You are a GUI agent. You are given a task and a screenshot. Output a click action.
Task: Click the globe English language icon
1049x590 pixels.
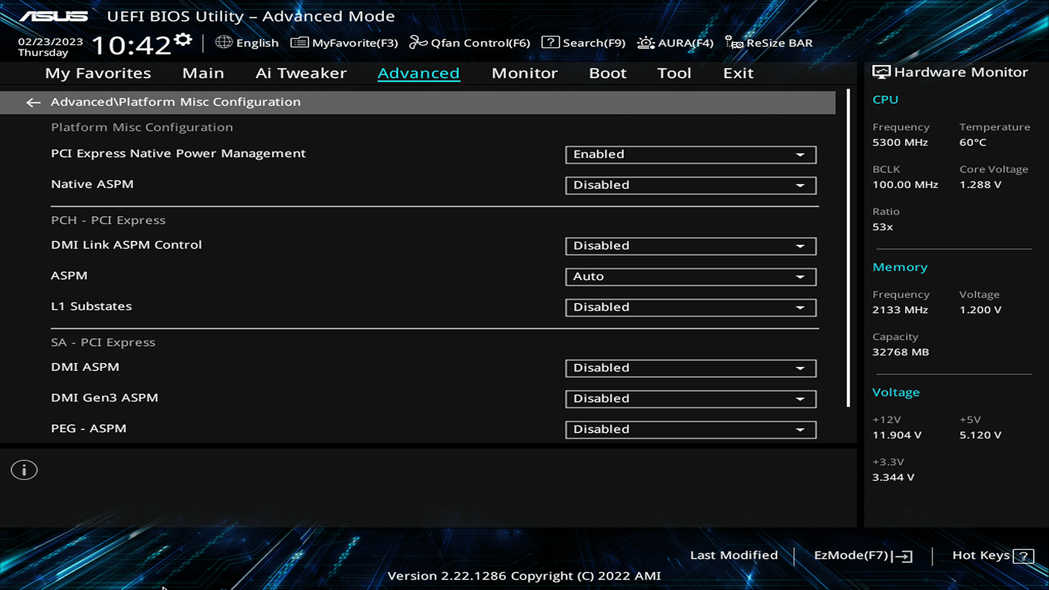[223, 42]
